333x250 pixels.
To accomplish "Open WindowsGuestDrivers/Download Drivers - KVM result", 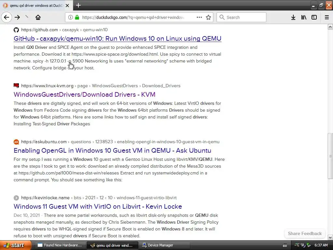I will coord(85,94).
